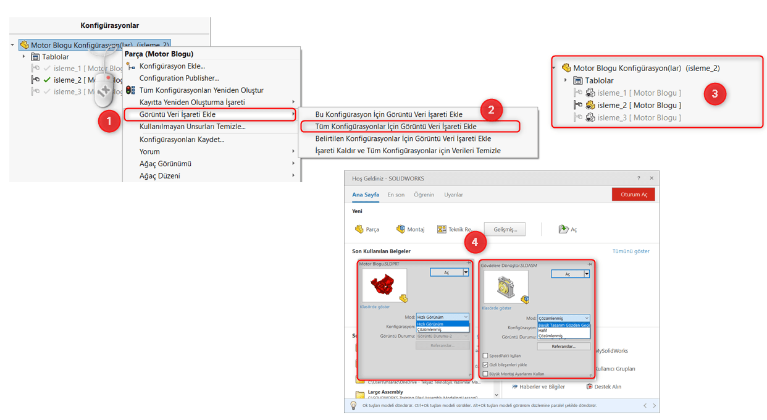Pin the Gövdelere Dönüştür.SLDASM card
This screenshot has width=767, height=420.
point(590,264)
